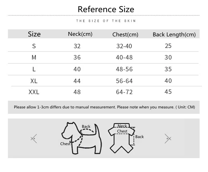
Task: Click the Chest label on clothing diagram
Action: [x=122, y=131]
